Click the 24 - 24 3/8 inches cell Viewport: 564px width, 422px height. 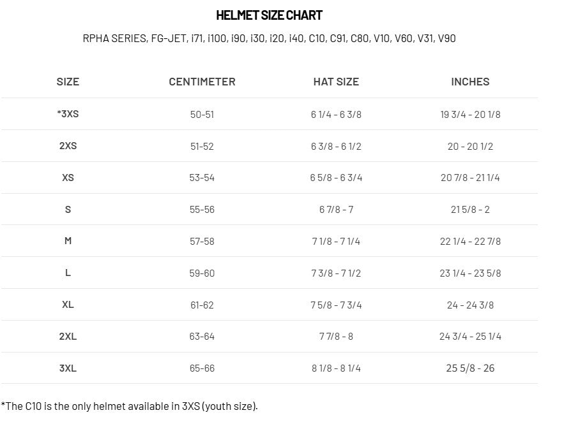tap(470, 305)
